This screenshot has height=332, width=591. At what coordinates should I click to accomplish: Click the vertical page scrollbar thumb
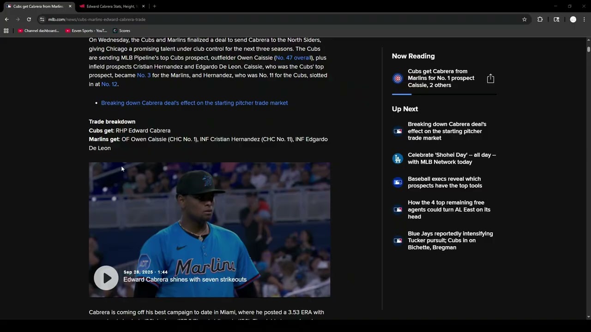[589, 48]
